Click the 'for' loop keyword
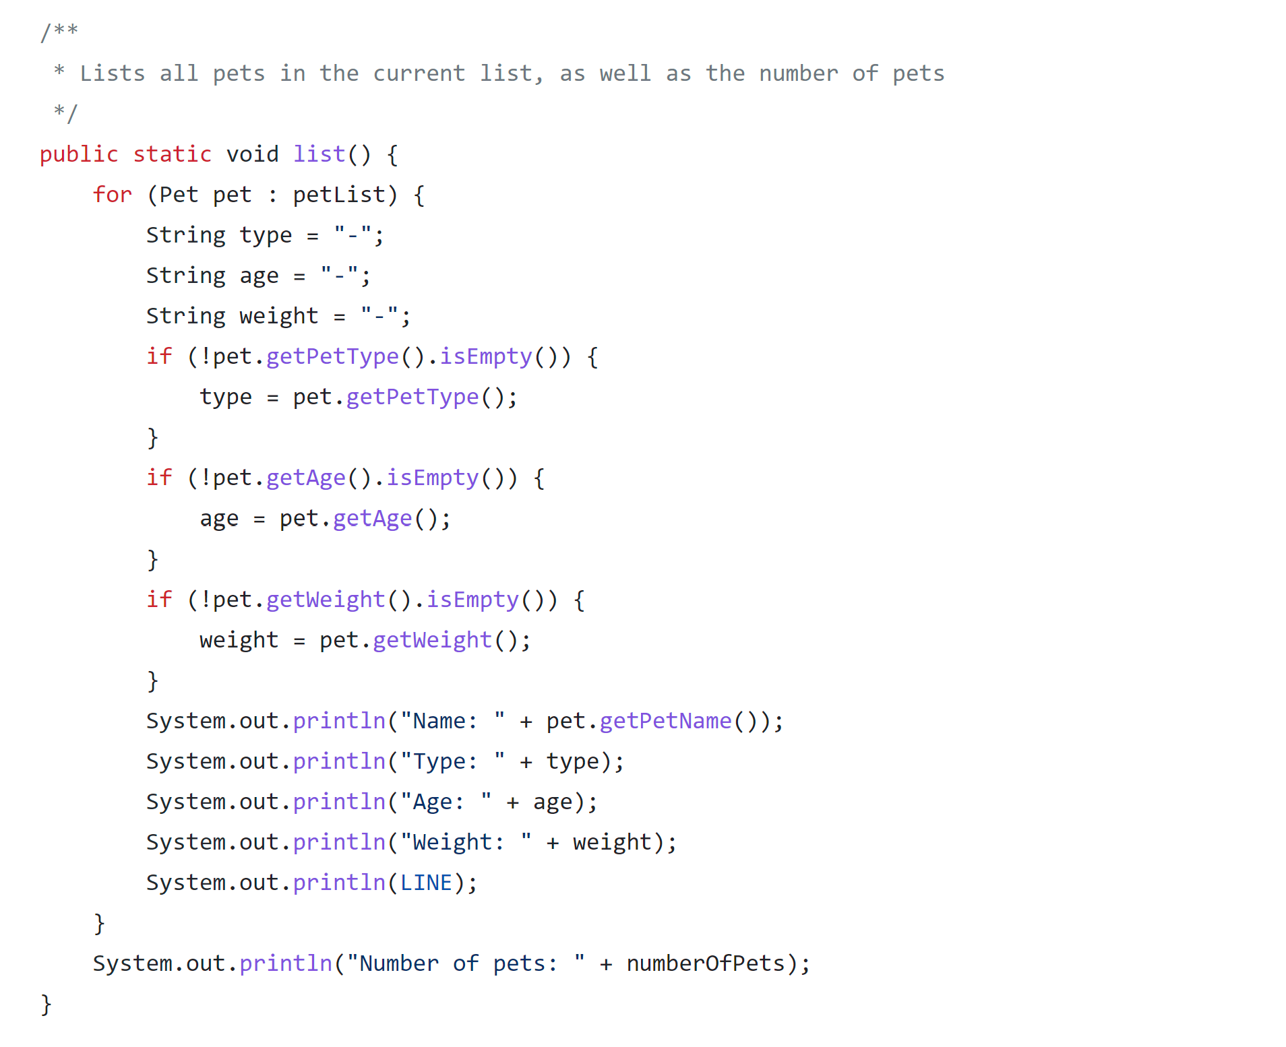The width and height of the screenshot is (1286, 1047). pyautogui.click(x=113, y=195)
